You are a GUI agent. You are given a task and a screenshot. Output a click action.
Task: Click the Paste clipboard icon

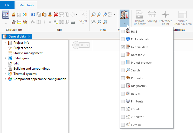44,15
